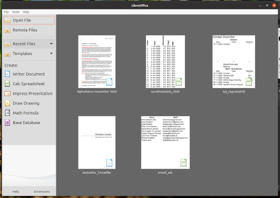Expand the Templates dropdown arrow
Screen dimensions: 280x198
pyautogui.click(x=51, y=54)
